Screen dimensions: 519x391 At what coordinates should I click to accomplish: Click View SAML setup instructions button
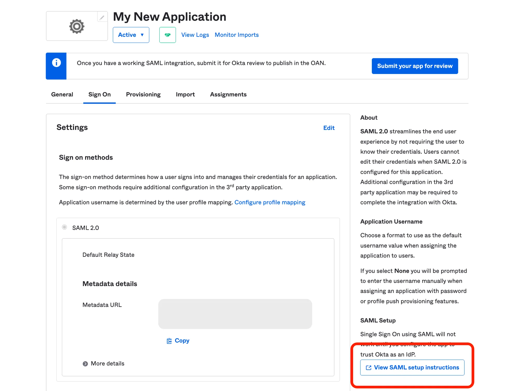tap(412, 367)
